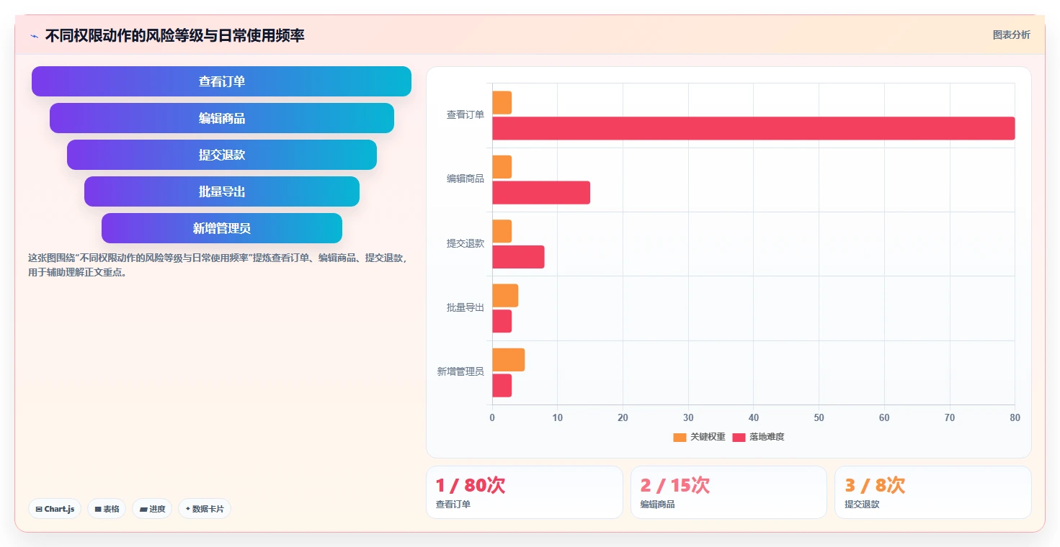Select the 批量导出 funnel bar
Image resolution: width=1060 pixels, height=547 pixels.
click(221, 191)
